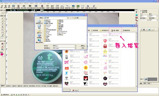Select the happy life sticker thumbnail
Screen dimensions: 159x96
[67, 62]
